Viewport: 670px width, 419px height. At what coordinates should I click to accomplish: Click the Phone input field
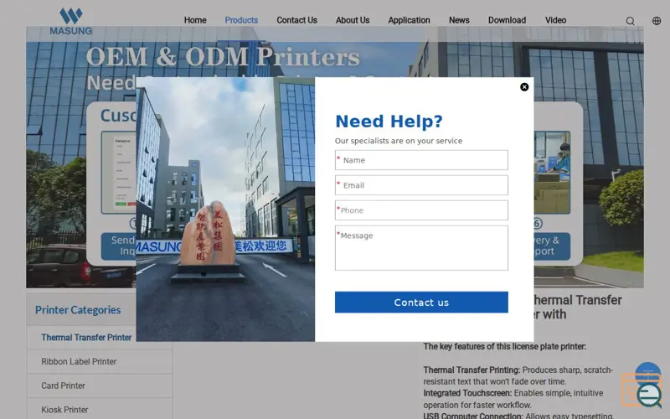point(421,210)
